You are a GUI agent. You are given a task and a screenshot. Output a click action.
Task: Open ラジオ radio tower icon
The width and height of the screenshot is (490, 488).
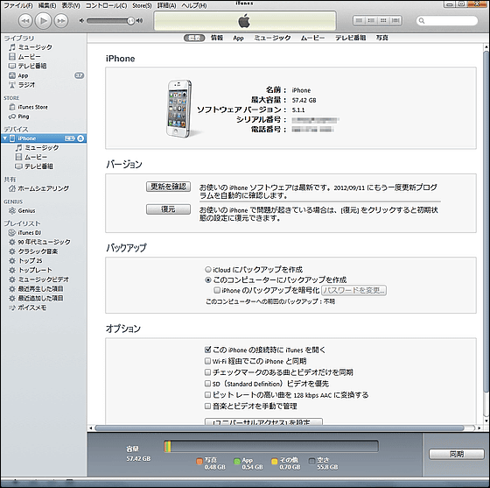pos(12,85)
